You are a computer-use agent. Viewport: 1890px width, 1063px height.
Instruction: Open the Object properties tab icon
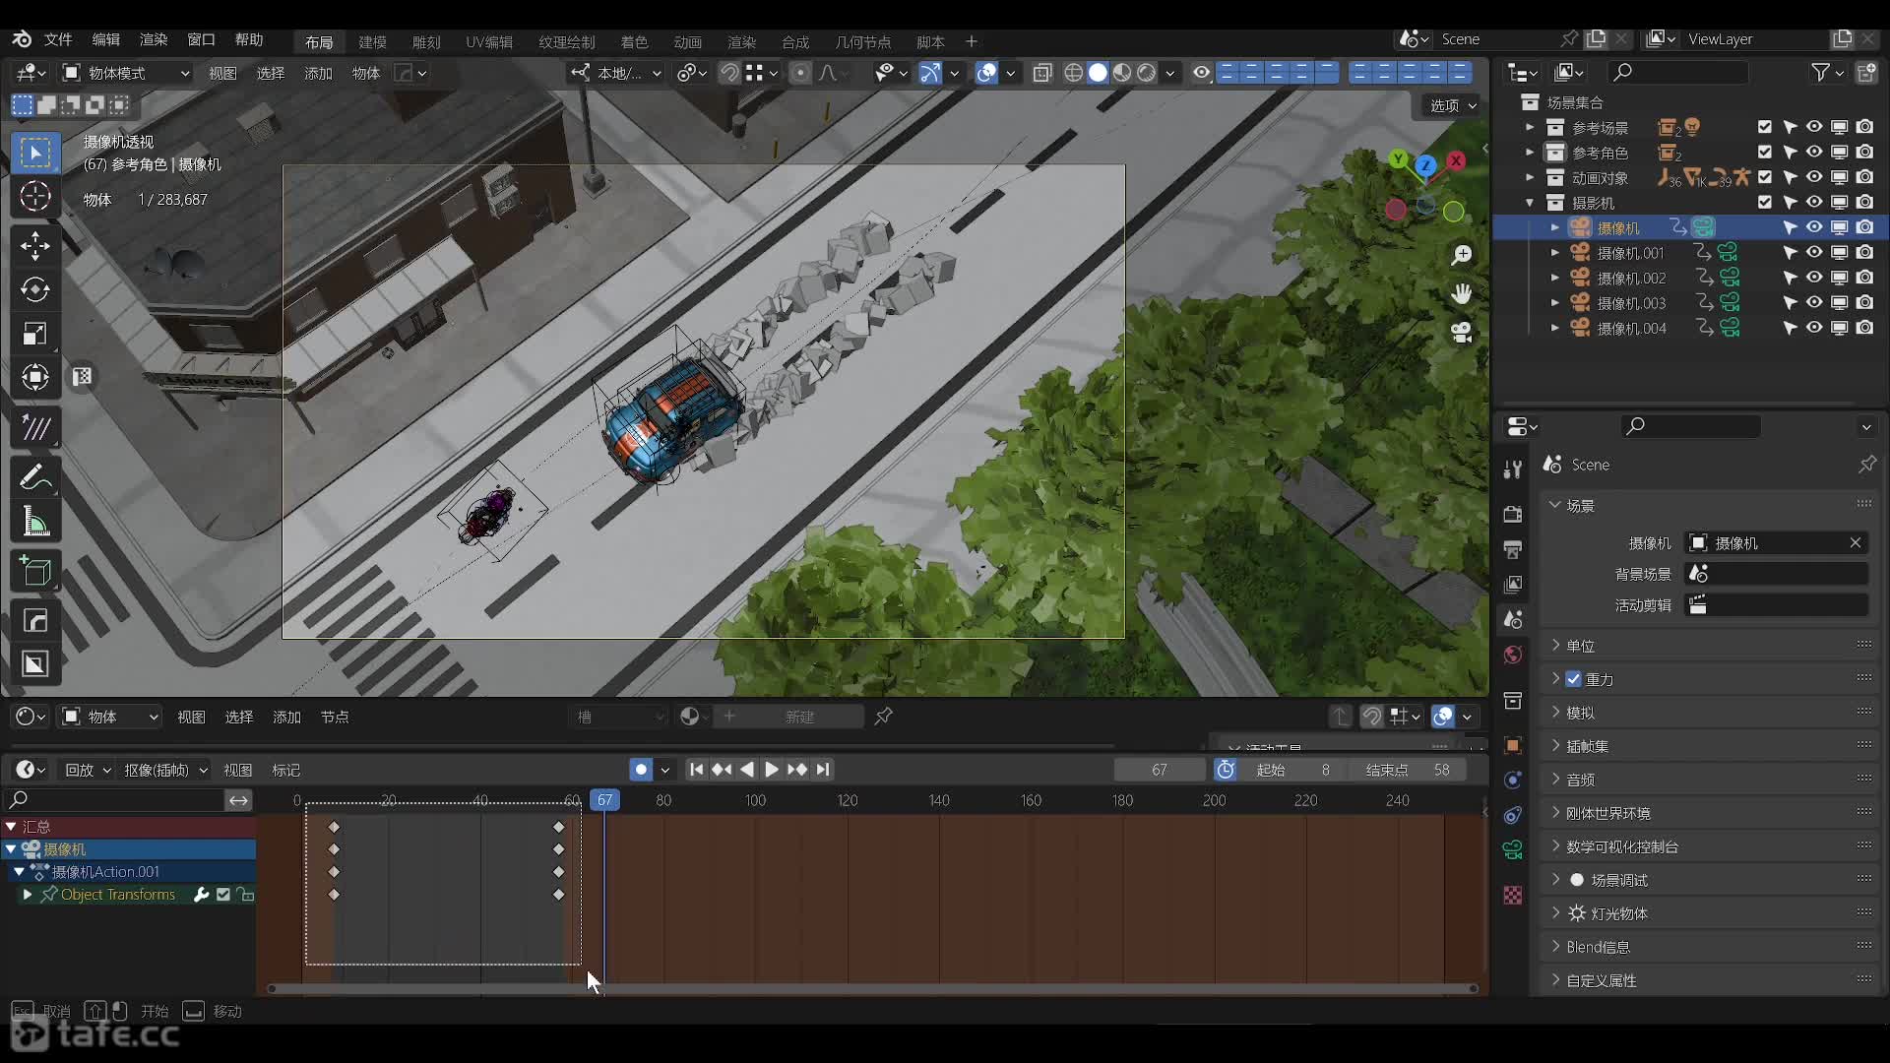pyautogui.click(x=1513, y=745)
